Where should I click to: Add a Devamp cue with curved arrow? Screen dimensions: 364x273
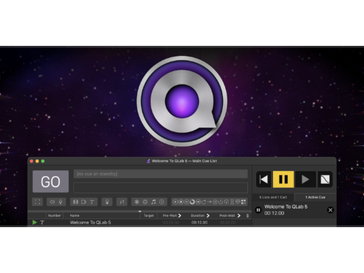pyautogui.click(x=203, y=202)
